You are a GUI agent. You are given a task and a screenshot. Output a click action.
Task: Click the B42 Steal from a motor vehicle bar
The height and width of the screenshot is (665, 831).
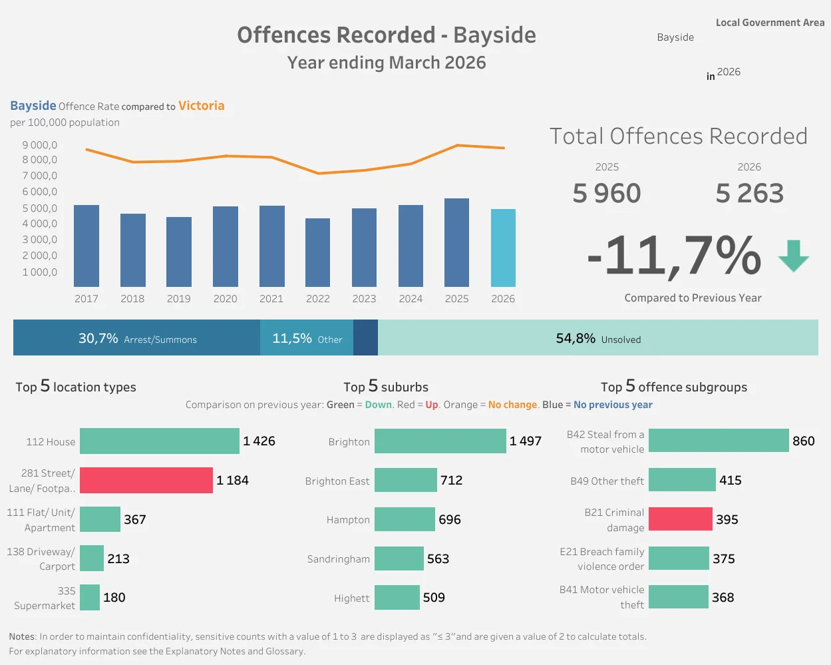719,441
